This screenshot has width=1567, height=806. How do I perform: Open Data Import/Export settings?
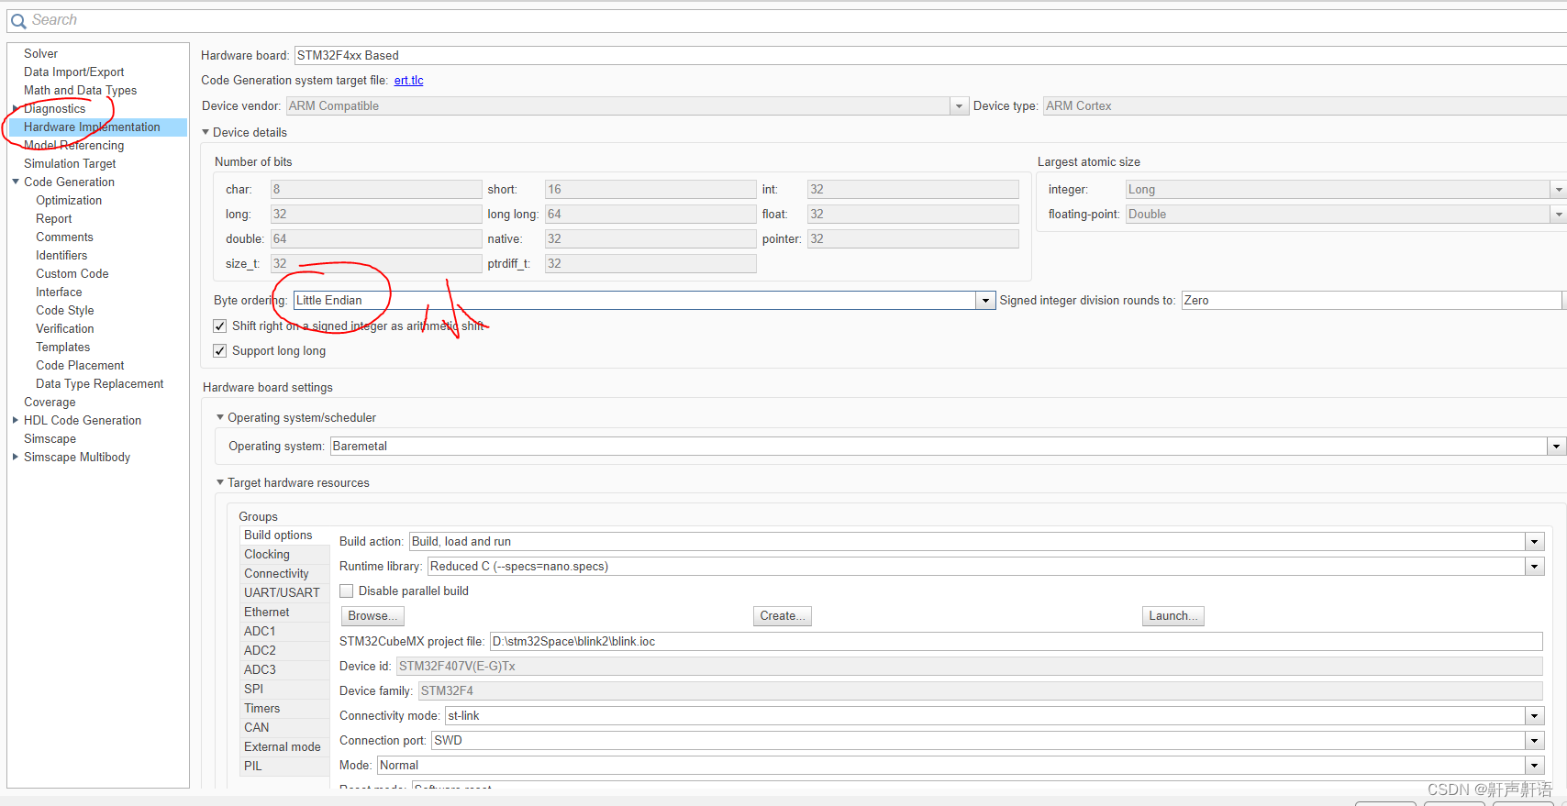tap(73, 72)
